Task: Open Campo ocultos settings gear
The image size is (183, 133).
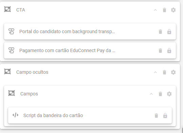Action: (x=173, y=72)
